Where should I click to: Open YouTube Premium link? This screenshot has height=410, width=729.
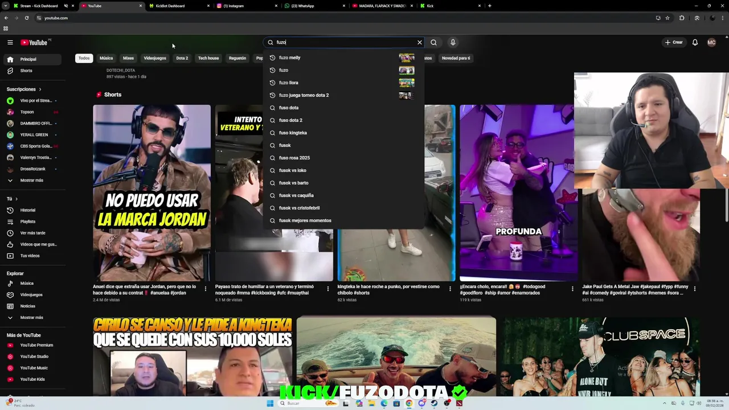[33, 345]
